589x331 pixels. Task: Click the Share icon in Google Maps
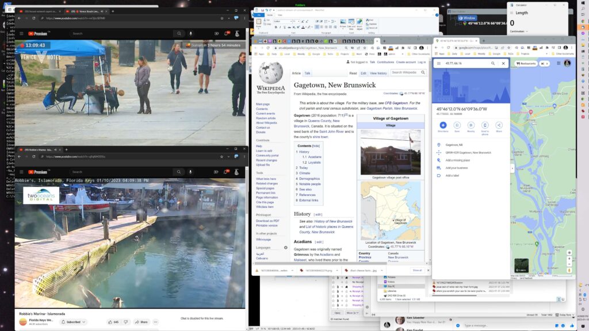pos(499,125)
